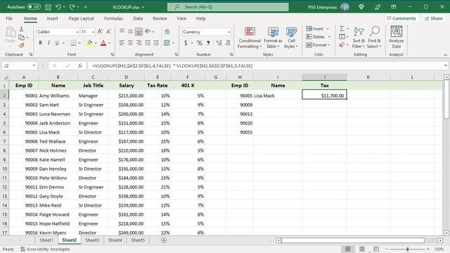Expand the Name Box dropdown arrow
The image size is (450, 253).
coord(34,65)
